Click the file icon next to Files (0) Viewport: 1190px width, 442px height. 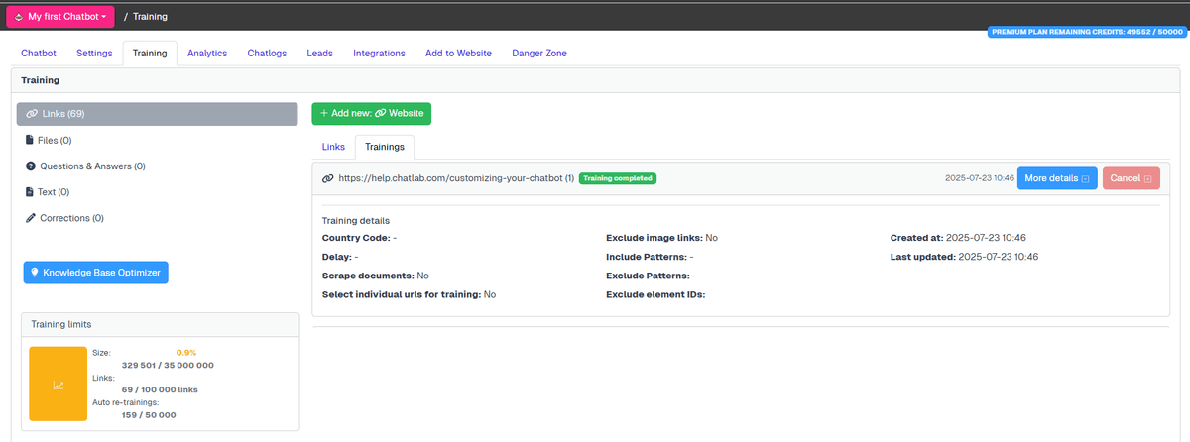tap(30, 141)
